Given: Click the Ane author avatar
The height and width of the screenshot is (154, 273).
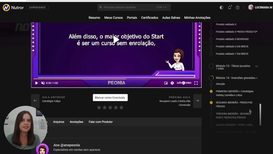Looking at the screenshot, I should [x=43, y=149].
